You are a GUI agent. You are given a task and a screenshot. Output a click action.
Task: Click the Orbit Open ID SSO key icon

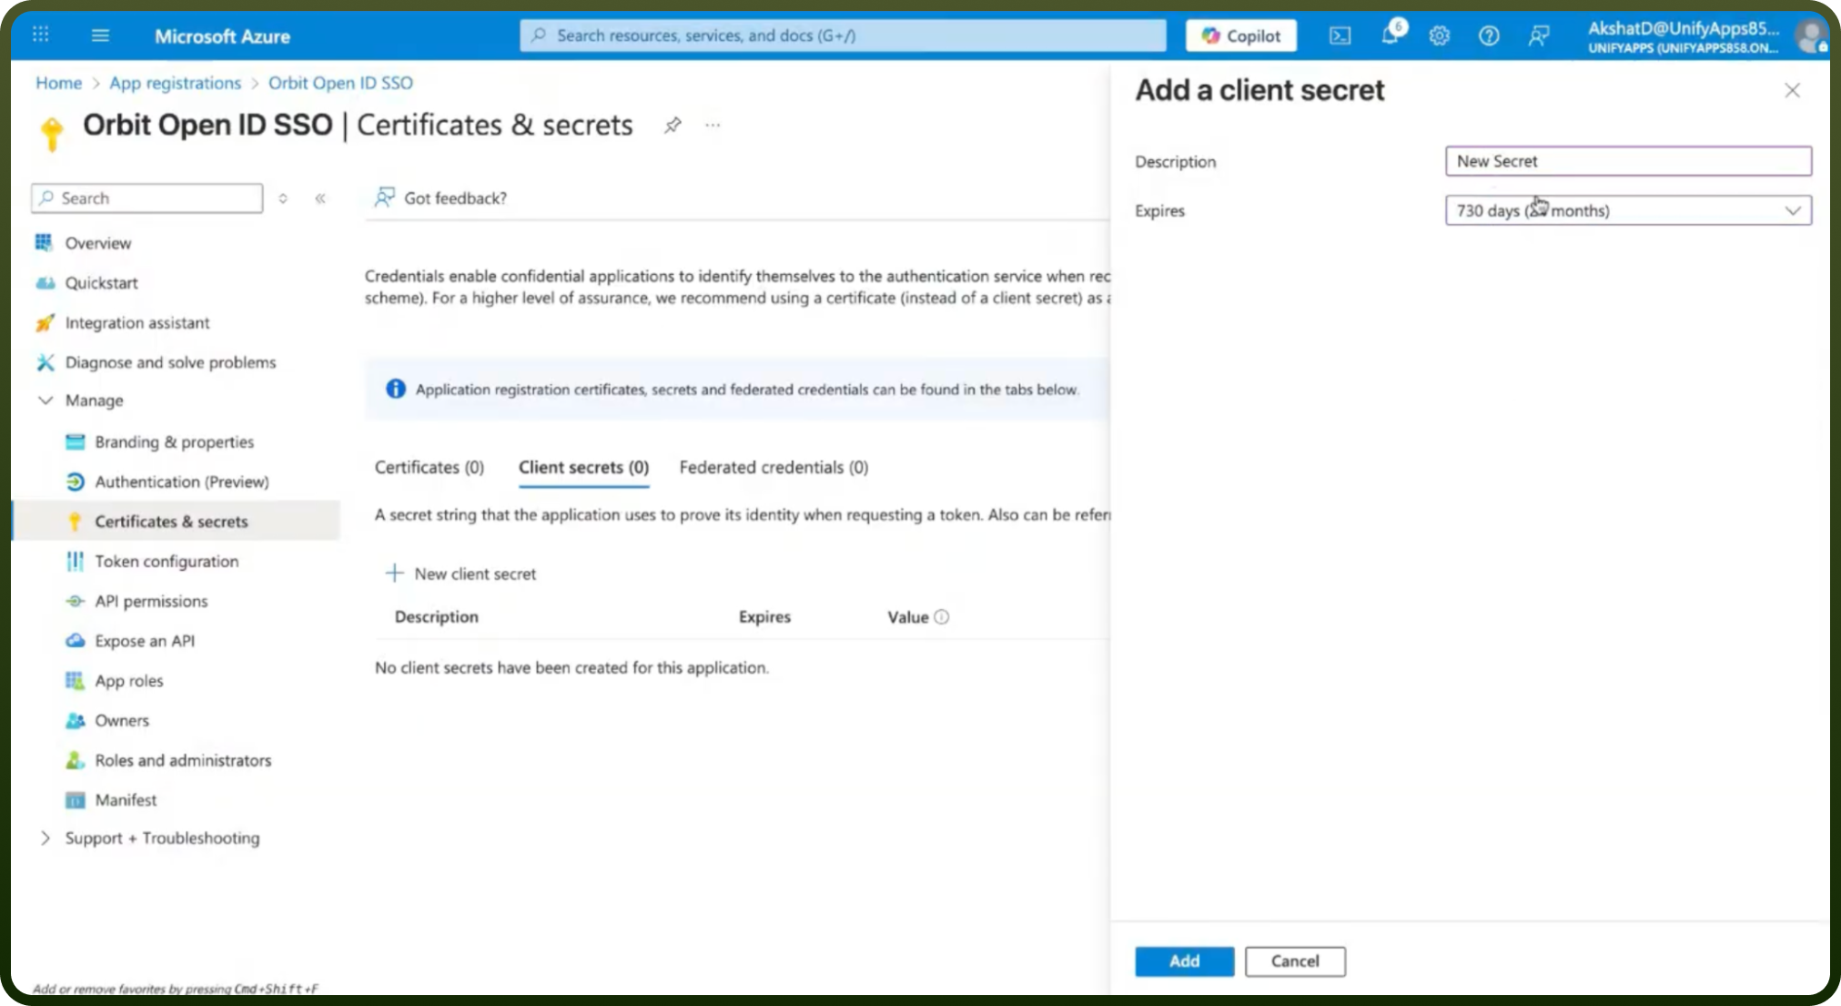click(52, 133)
